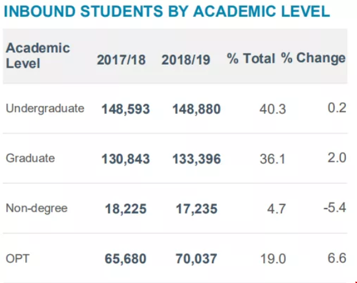The height and width of the screenshot is (283, 357).
Task: Select the OPT value 70,037
Action: point(196,259)
